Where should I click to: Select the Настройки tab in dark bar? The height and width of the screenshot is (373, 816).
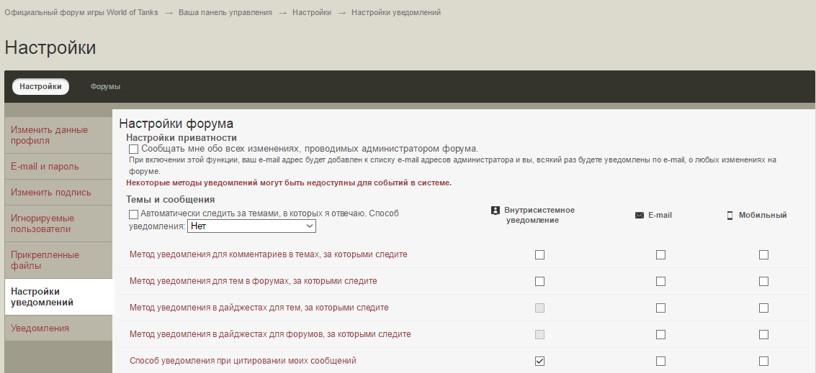click(40, 87)
